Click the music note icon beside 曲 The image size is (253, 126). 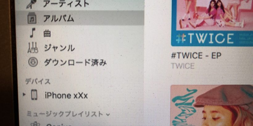pos(33,33)
